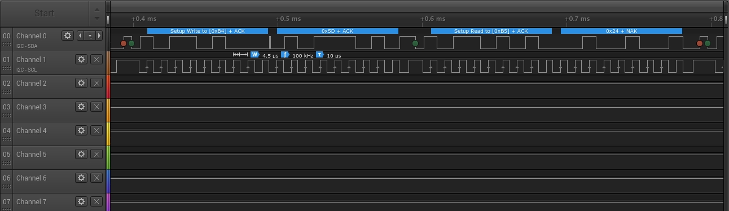Image resolution: width=729 pixels, height=211 pixels.
Task: Toggle trigger setting for Channel 6
Action: [96, 178]
